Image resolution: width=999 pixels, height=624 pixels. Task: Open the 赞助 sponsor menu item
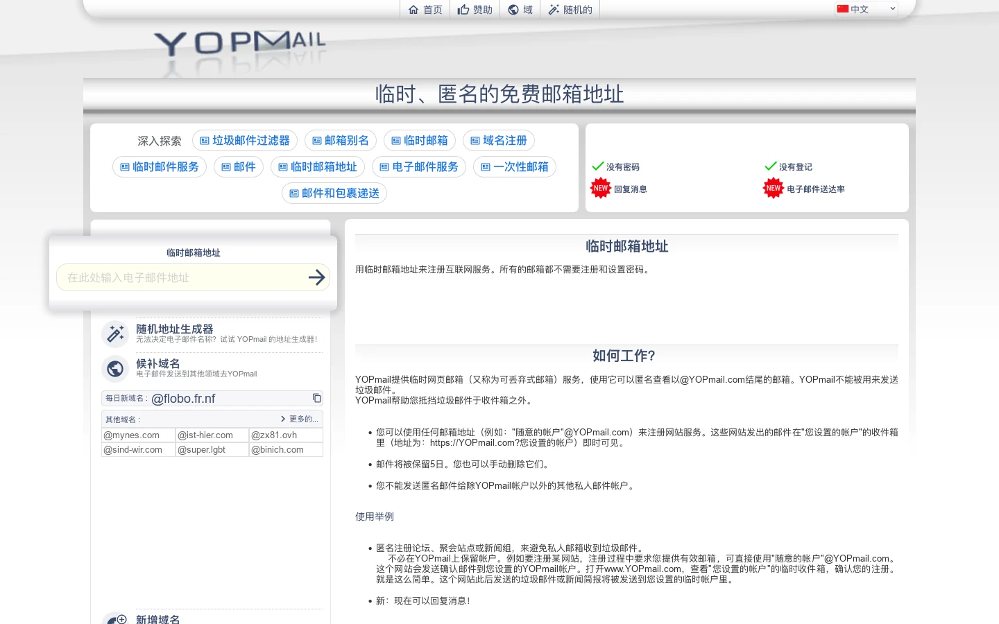coord(475,10)
